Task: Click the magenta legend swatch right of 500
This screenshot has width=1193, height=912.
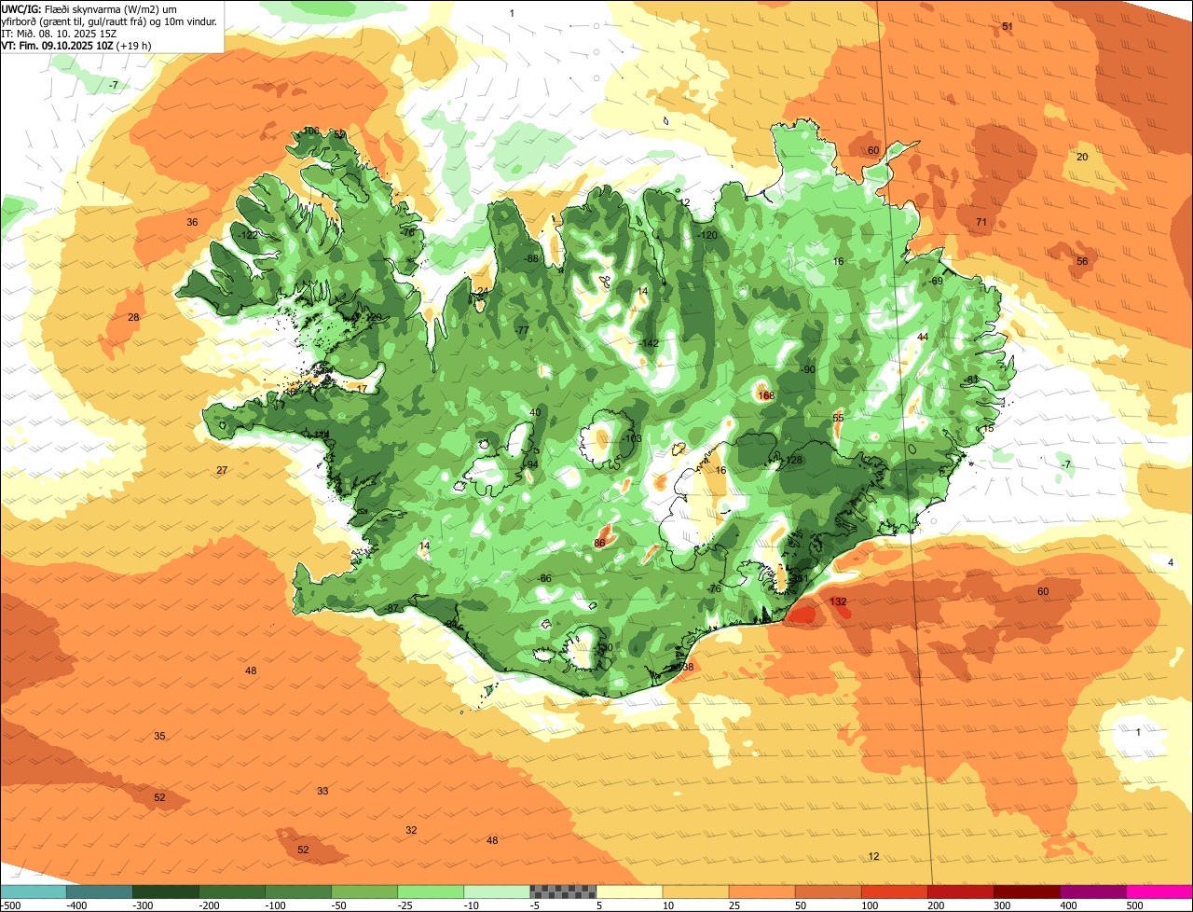Action: [1159, 891]
